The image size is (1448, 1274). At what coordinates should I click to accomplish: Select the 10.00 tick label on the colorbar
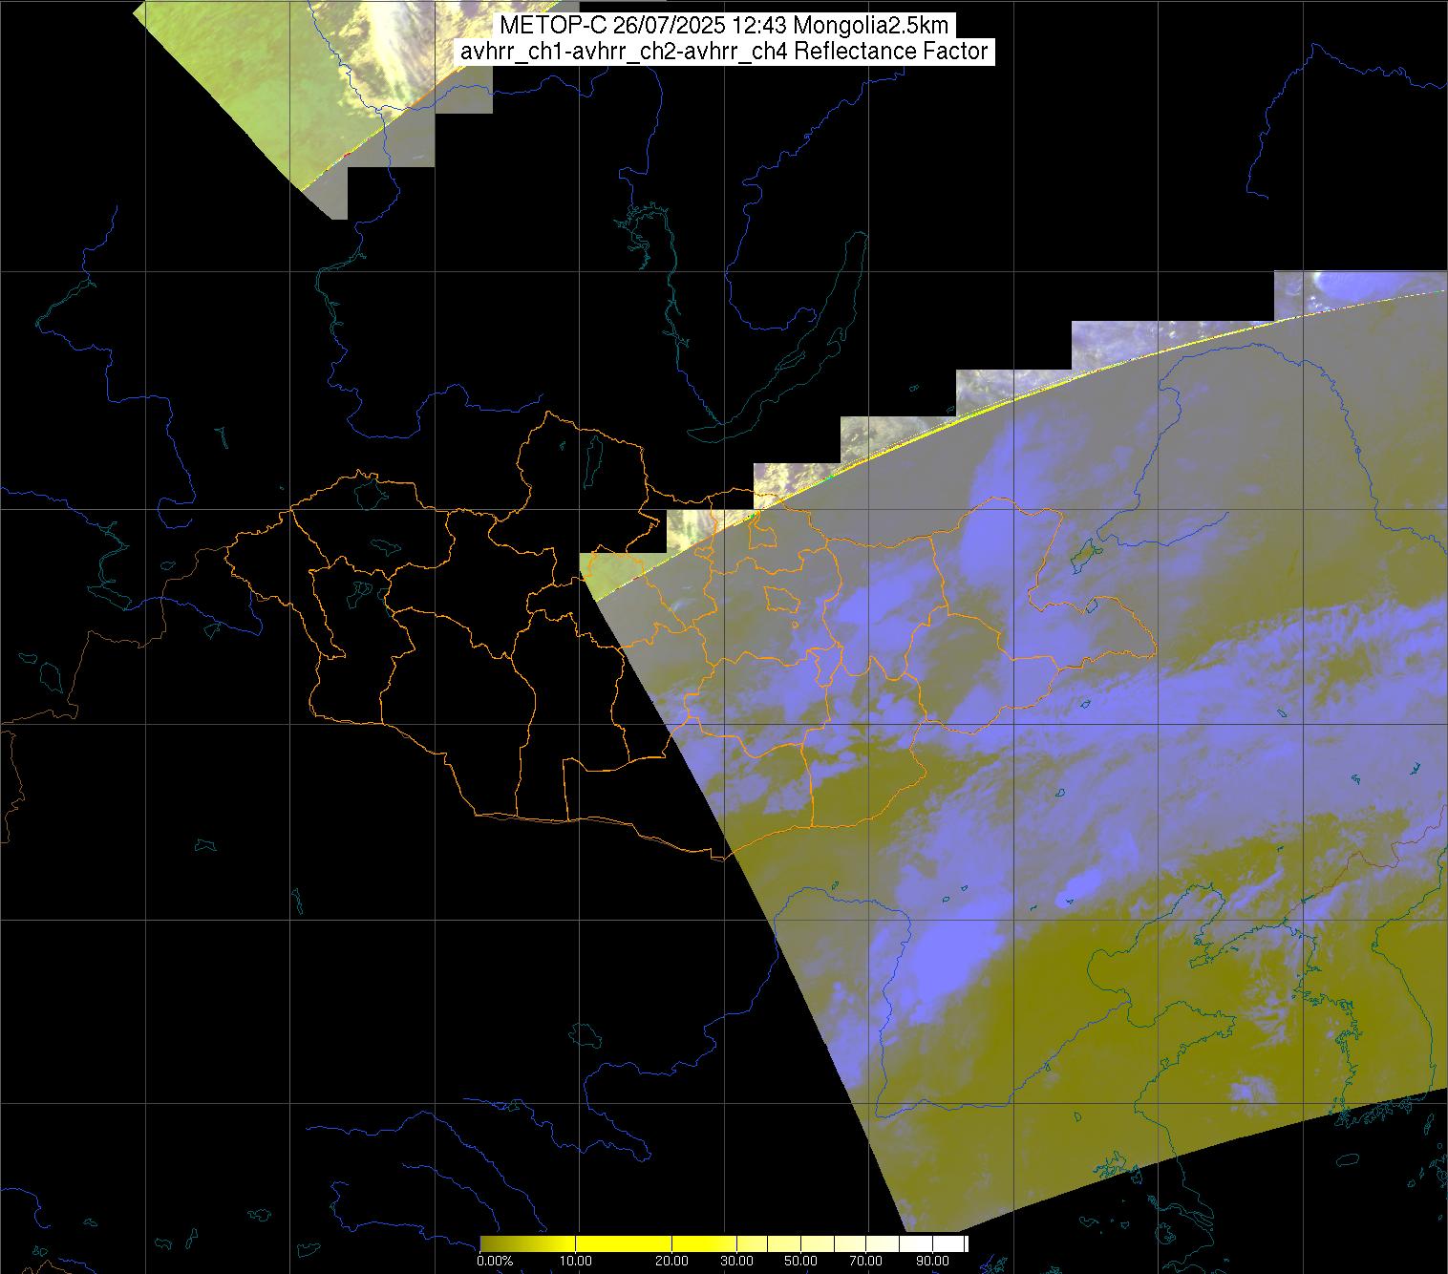tap(577, 1261)
